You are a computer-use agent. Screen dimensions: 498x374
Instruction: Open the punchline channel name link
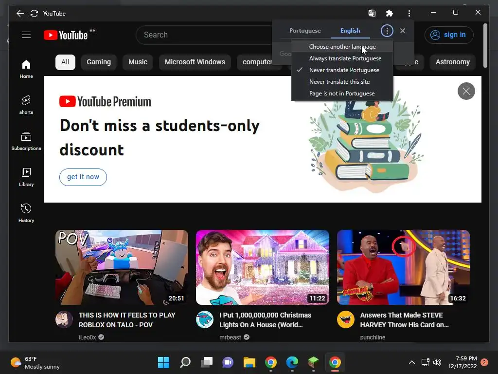pos(373,337)
